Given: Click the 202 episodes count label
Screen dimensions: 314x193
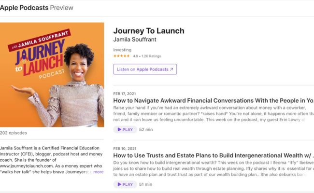Looking at the screenshot, I should tap(14, 133).
